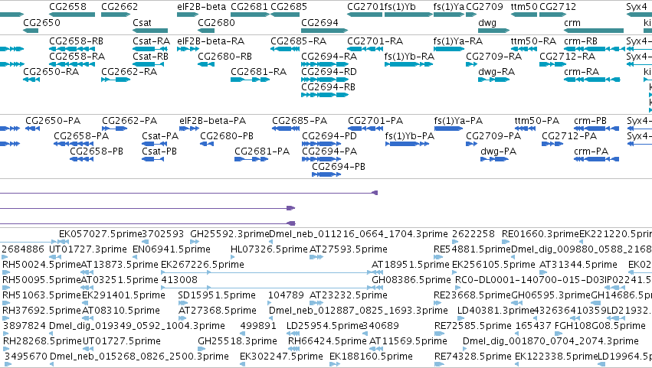Click EST HL07326.5prime

(232, 257)
